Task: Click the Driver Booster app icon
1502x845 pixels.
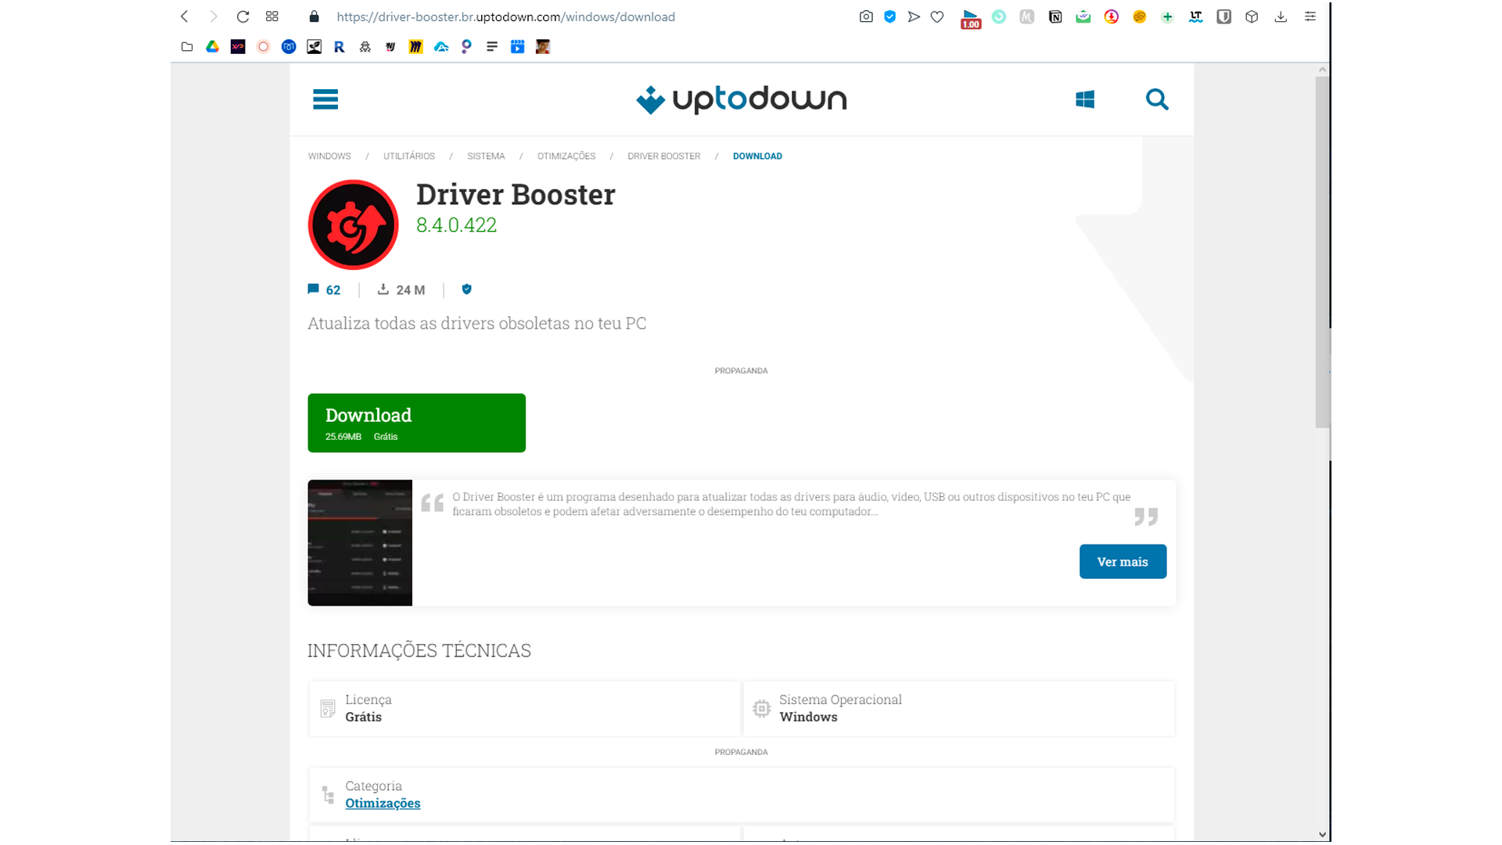Action: (353, 225)
